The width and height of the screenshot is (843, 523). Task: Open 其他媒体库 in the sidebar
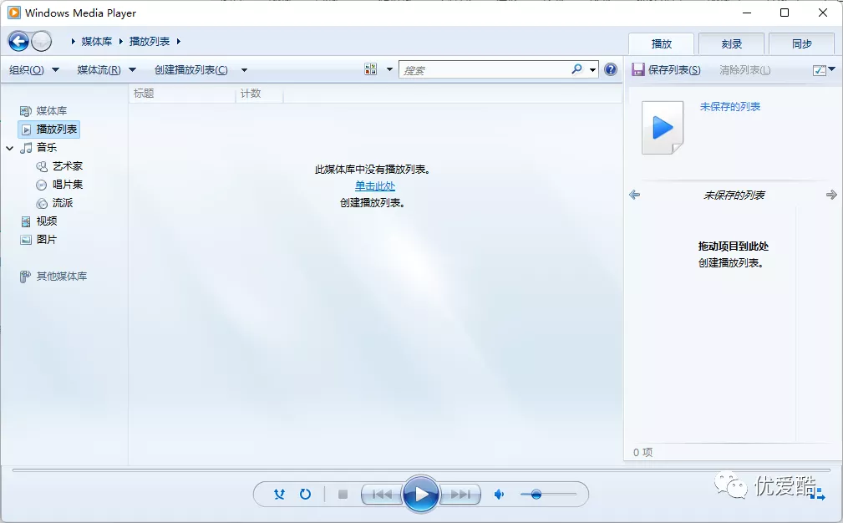61,277
